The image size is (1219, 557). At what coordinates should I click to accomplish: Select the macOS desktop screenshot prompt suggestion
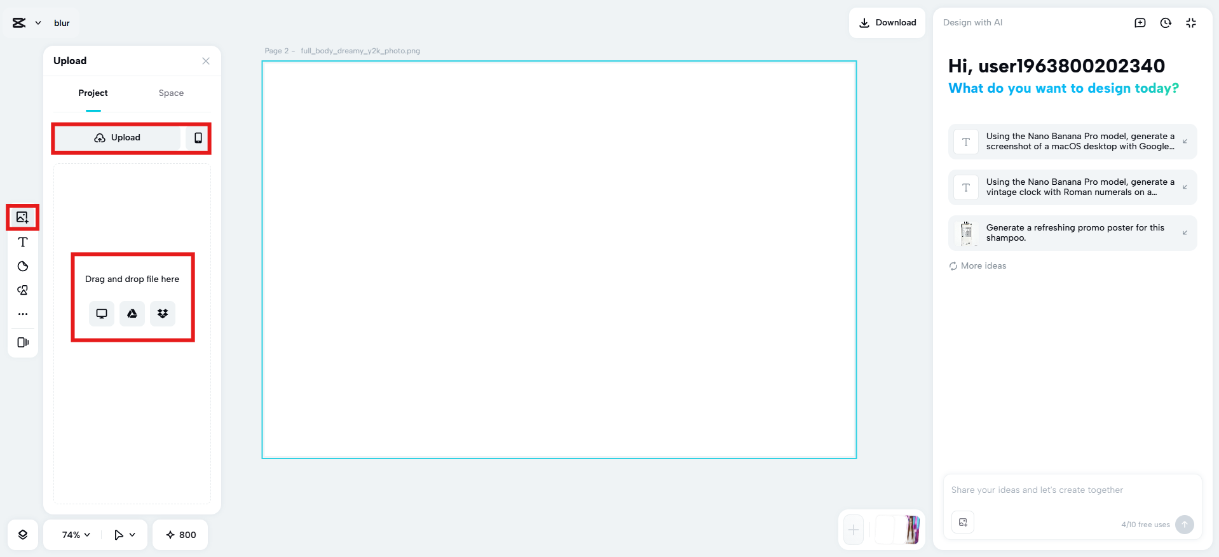click(x=1073, y=142)
